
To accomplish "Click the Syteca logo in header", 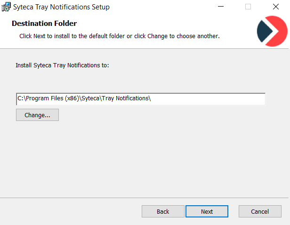I will [272, 31].
